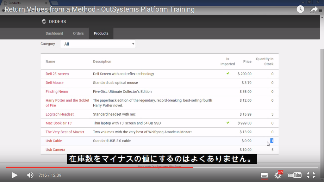Open the browser menu hamburger icon

click(x=320, y=10)
